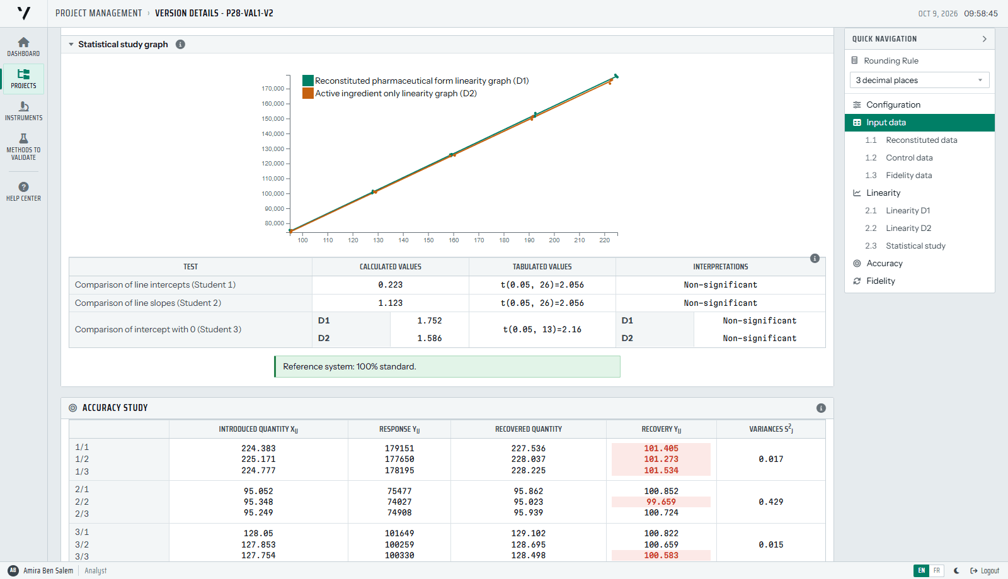1008x579 pixels.
Task: Jump to 2.2 Linearity D2
Action: (919, 228)
